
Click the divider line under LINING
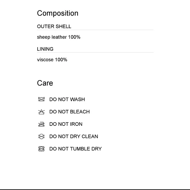95,53
